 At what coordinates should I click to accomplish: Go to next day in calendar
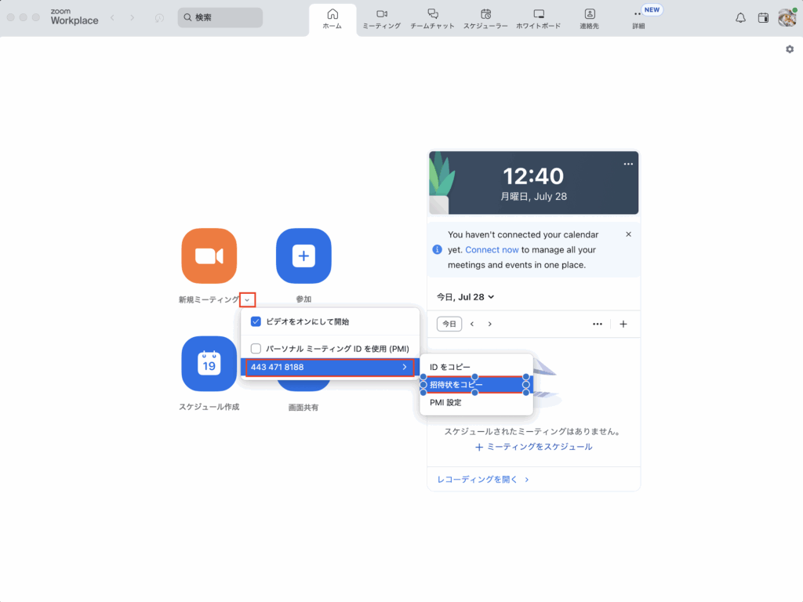coord(490,324)
